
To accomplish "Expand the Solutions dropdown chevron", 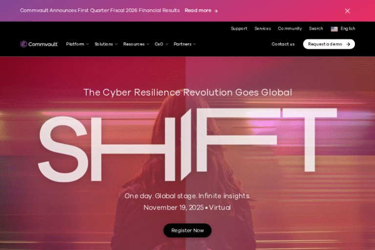I will (x=116, y=44).
